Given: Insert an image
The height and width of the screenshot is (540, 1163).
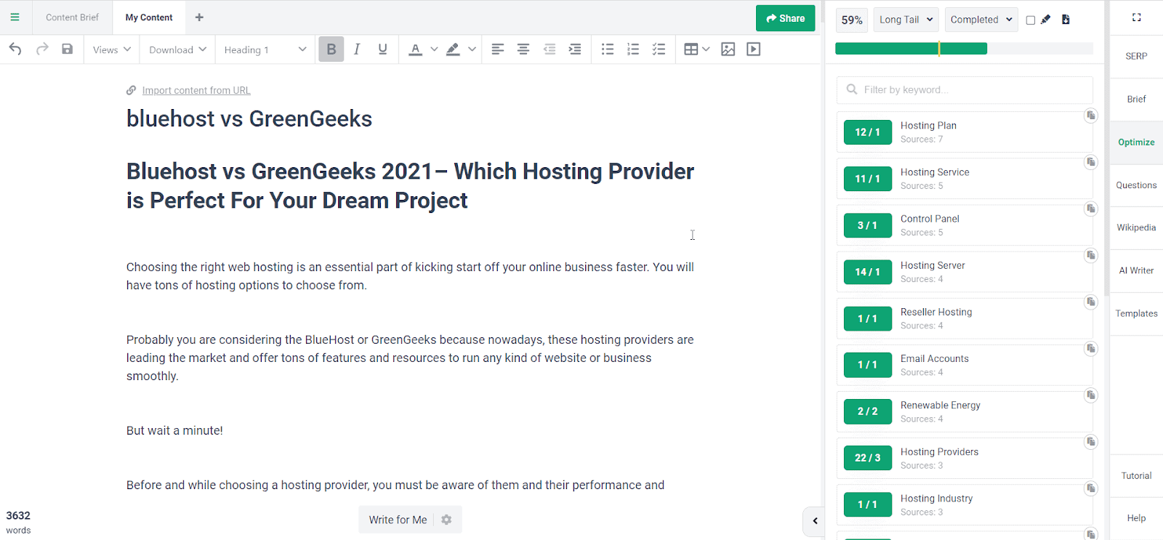Looking at the screenshot, I should click(x=728, y=49).
